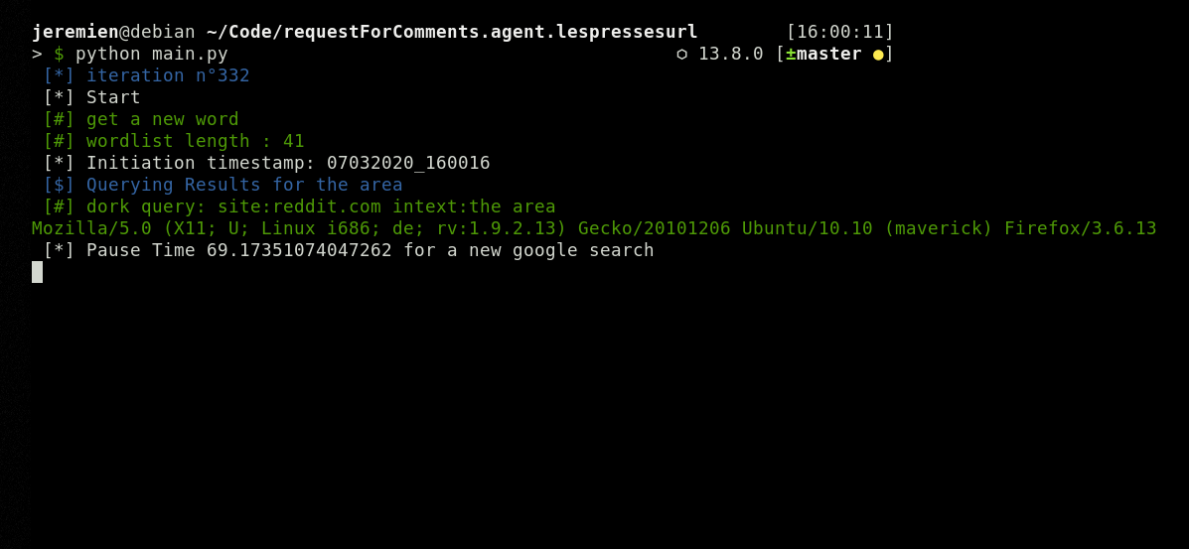This screenshot has height=549, width=1189.
Task: Click the Mozilla/5.0 user agent line
Action: [x=594, y=229]
